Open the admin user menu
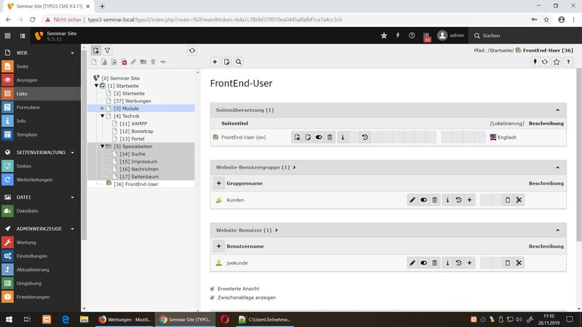Image resolution: width=582 pixels, height=327 pixels. (x=450, y=36)
